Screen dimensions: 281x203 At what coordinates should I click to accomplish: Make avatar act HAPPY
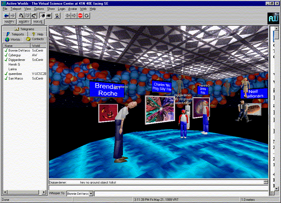coord(10,22)
